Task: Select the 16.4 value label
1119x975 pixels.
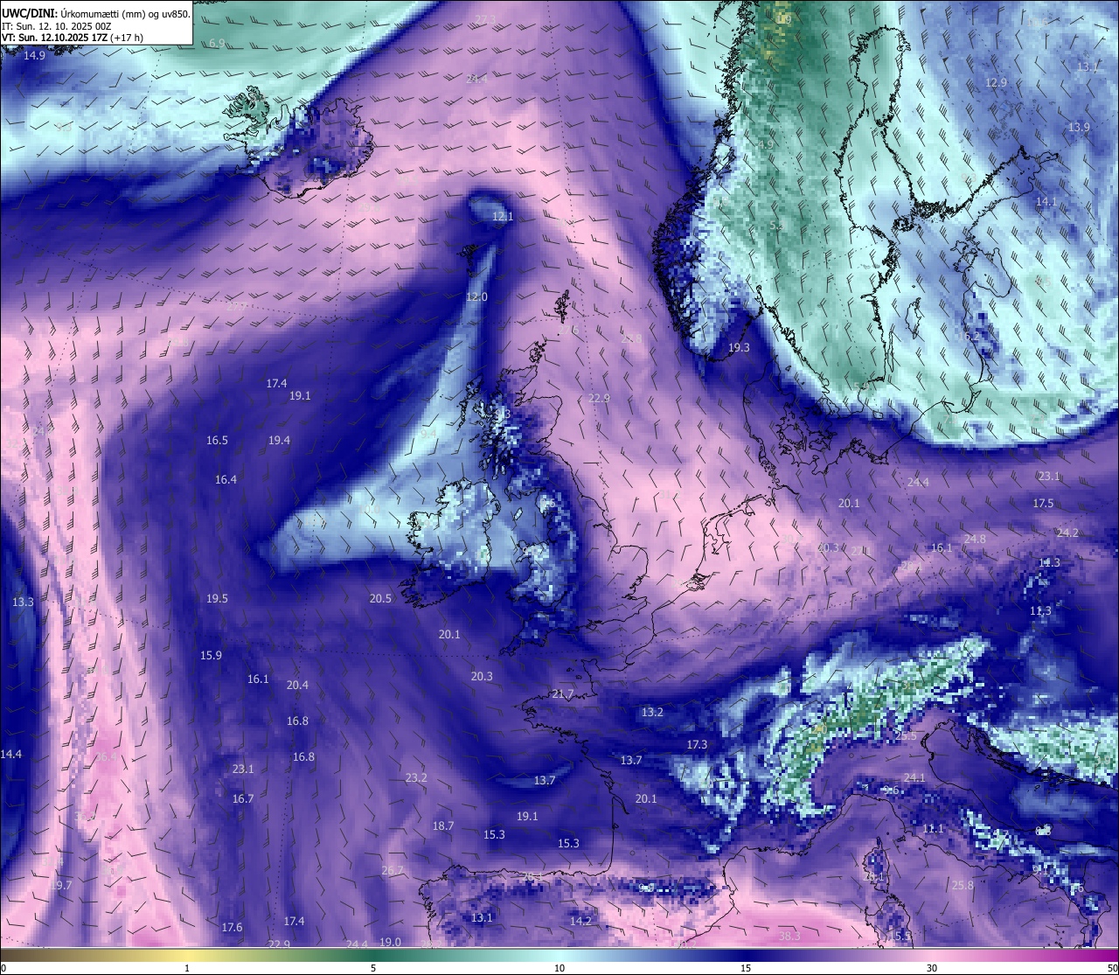Action: [x=226, y=480]
